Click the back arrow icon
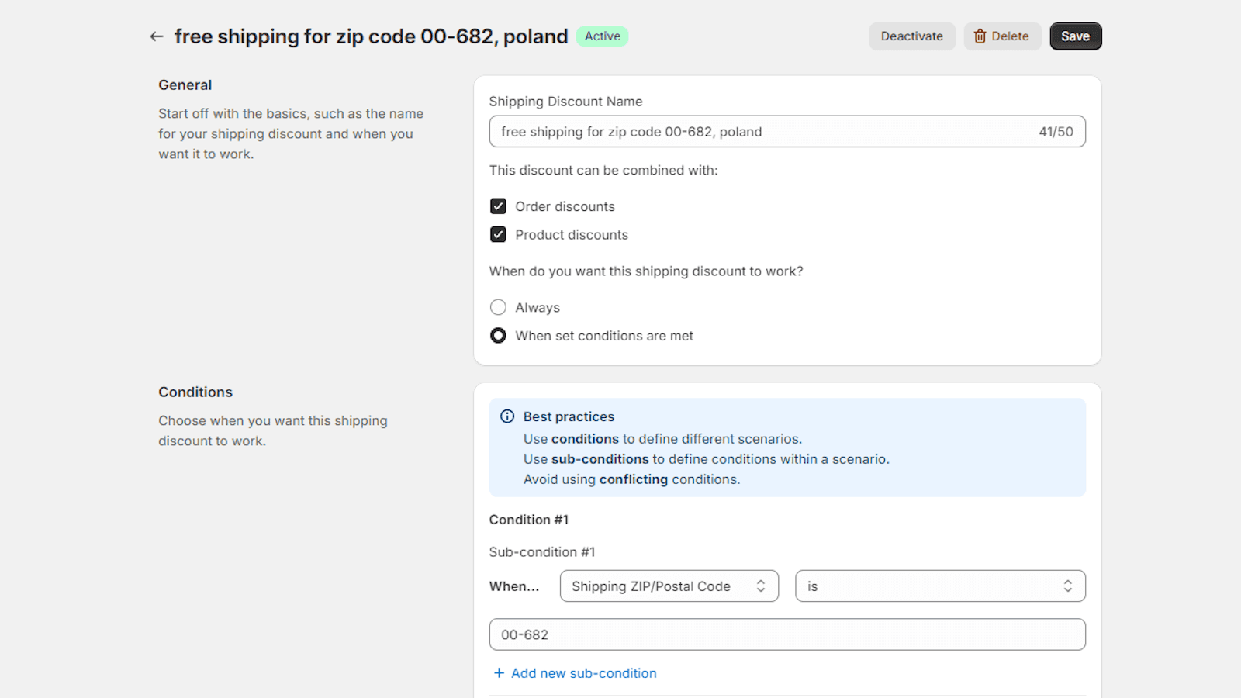This screenshot has height=698, width=1241. [157, 36]
